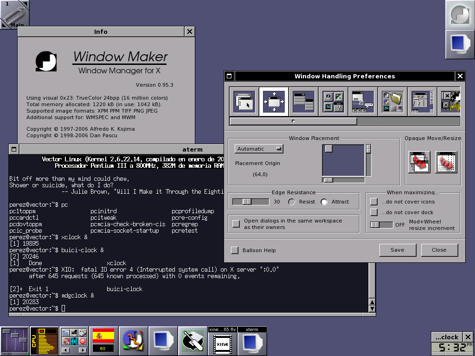This screenshot has height=356, width=475.
Task: Click the aterm terminal prompt cursor
Action: (63, 308)
